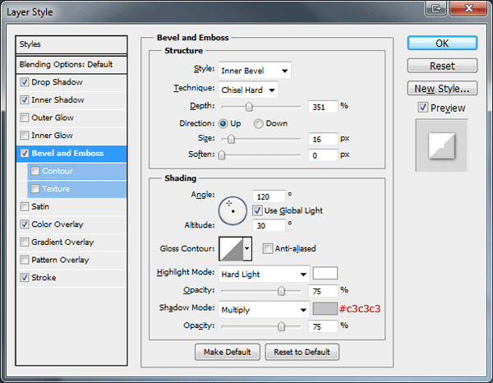Screen dimensions: 493x383
Task: Enable the Contour checkbox
Action: (35, 171)
